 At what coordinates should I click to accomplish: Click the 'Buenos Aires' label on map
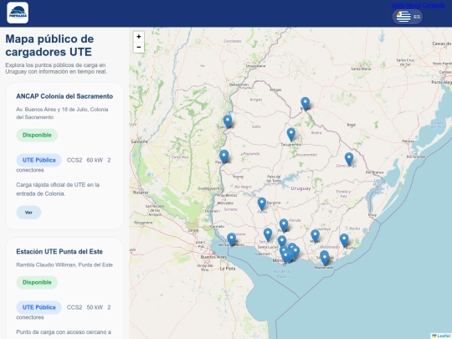[x=213, y=257]
